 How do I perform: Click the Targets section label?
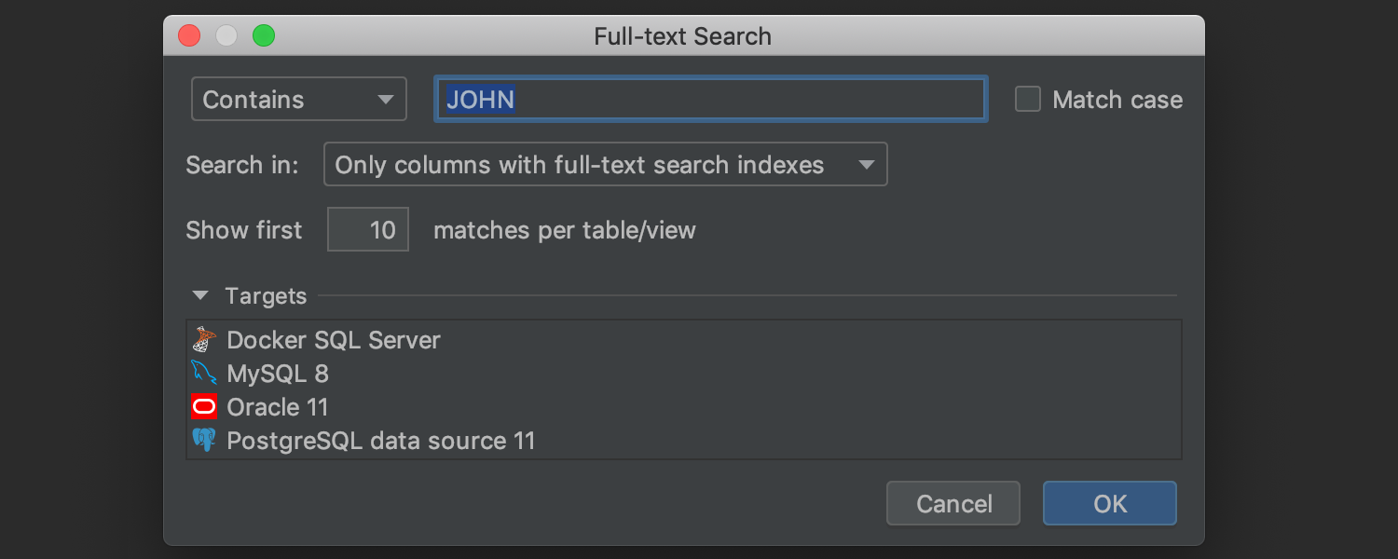(x=266, y=295)
